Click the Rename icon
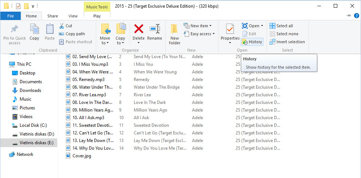Screen dimensions: 361x178 [x=155, y=29]
